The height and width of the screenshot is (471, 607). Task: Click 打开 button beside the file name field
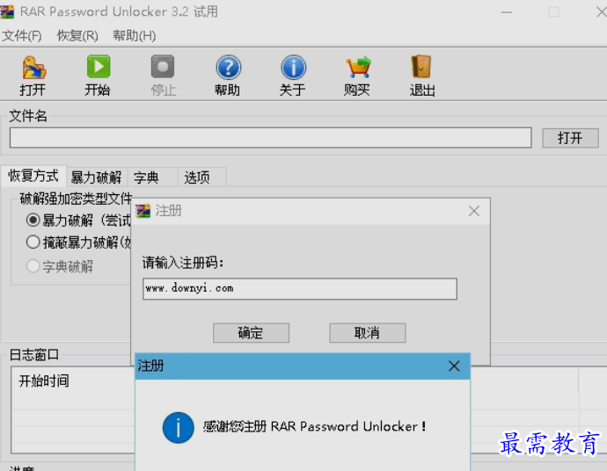[570, 138]
